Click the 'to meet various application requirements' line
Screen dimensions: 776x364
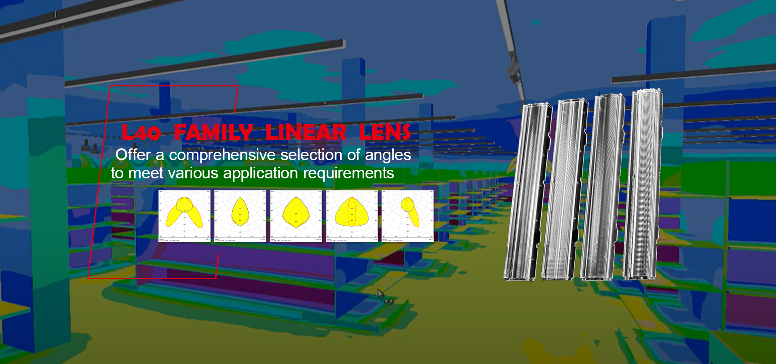(252, 173)
